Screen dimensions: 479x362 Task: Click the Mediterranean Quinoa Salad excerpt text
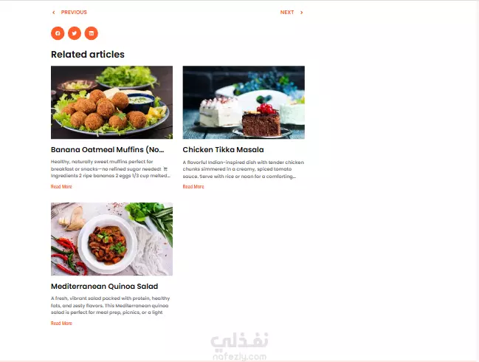pos(110,305)
